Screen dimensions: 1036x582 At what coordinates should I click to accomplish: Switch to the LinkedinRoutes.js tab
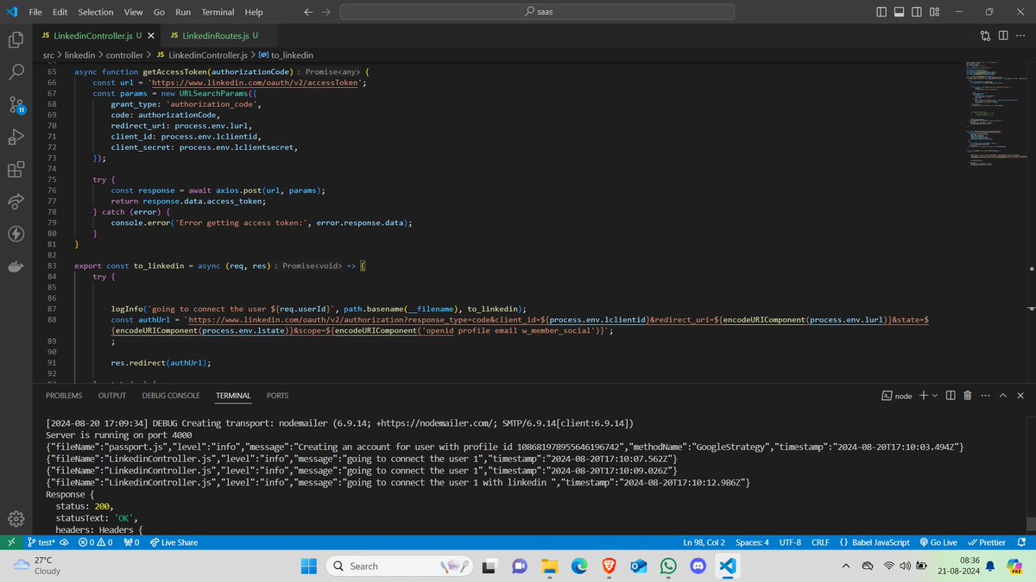tap(213, 35)
